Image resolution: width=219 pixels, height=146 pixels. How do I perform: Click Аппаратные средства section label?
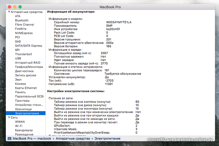tap(27, 12)
